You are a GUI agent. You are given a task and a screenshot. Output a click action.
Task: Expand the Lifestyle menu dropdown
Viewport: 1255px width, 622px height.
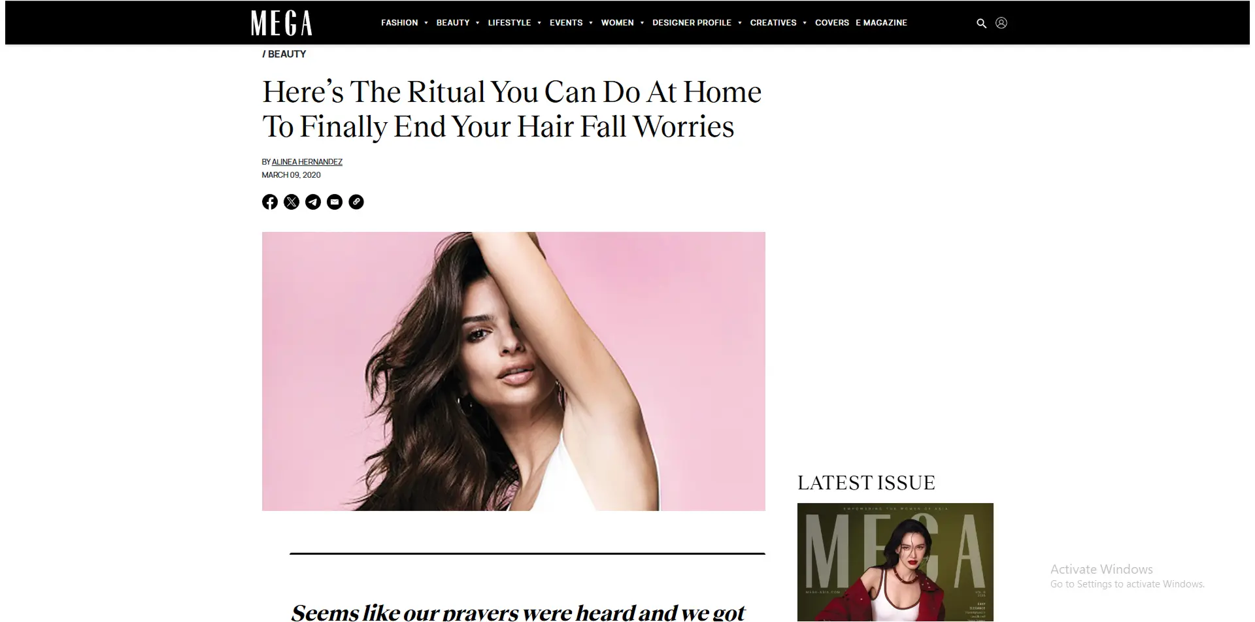[539, 23]
